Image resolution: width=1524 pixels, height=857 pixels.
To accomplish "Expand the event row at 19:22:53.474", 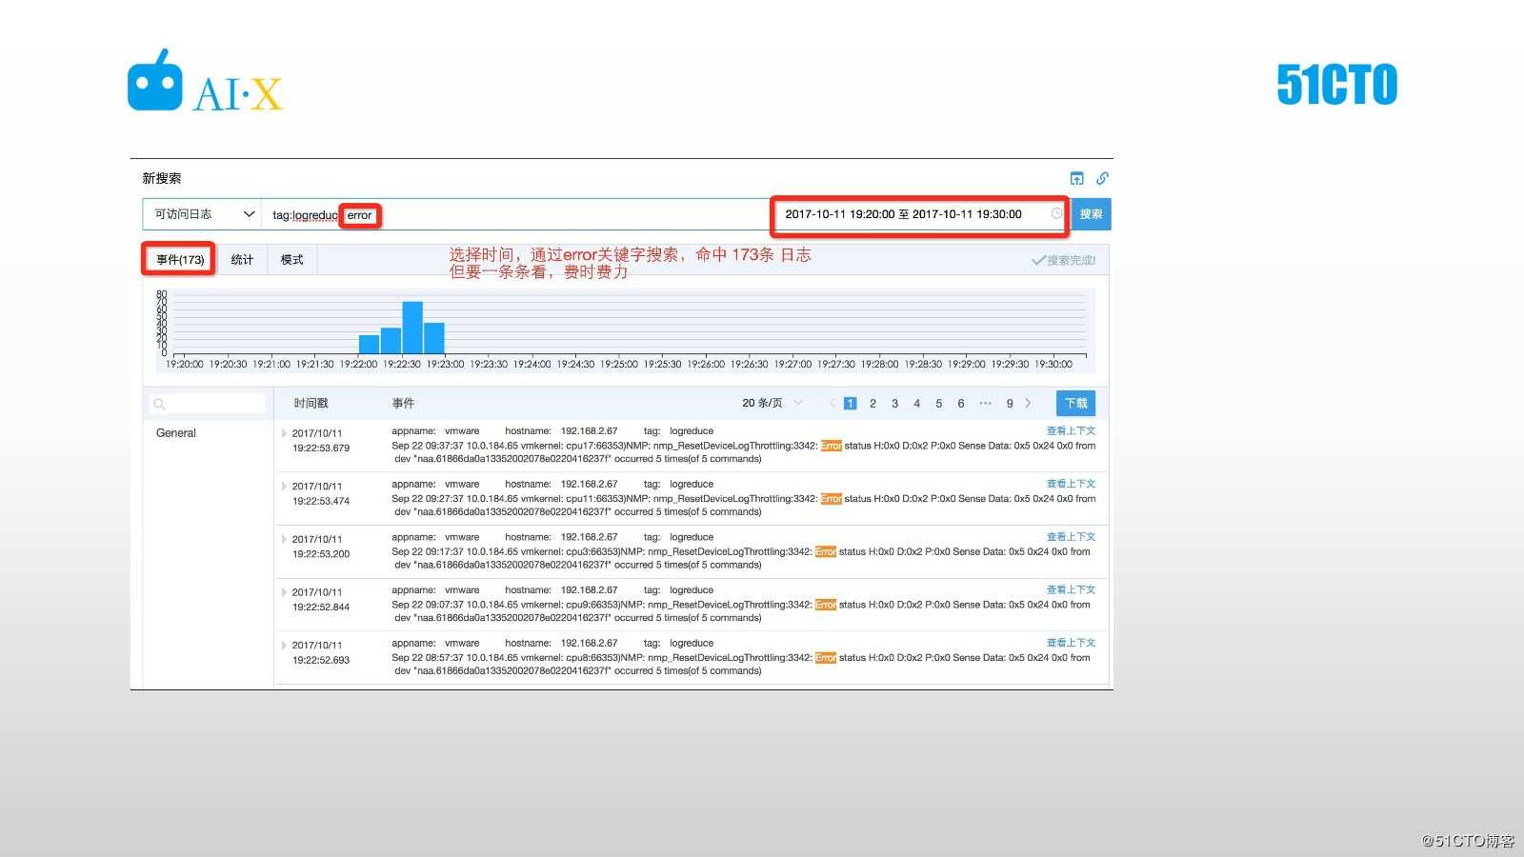I will [x=284, y=487].
